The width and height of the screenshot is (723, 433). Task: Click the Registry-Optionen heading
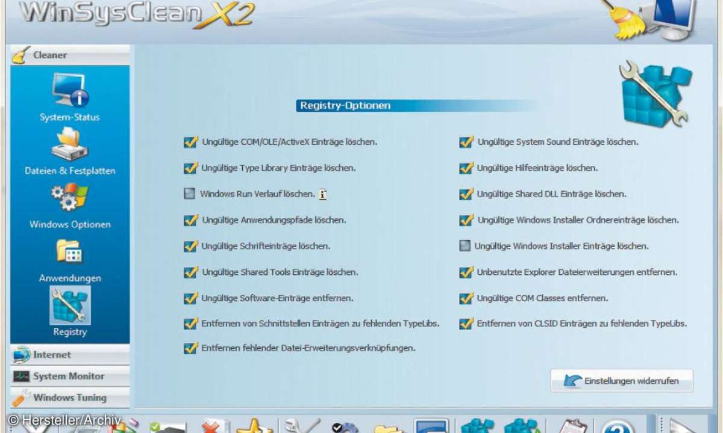pyautogui.click(x=345, y=106)
